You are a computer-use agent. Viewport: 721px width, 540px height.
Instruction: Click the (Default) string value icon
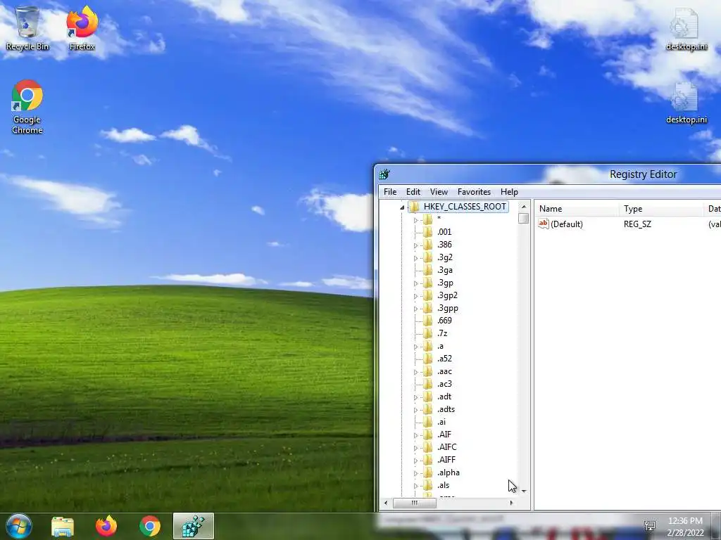(544, 224)
